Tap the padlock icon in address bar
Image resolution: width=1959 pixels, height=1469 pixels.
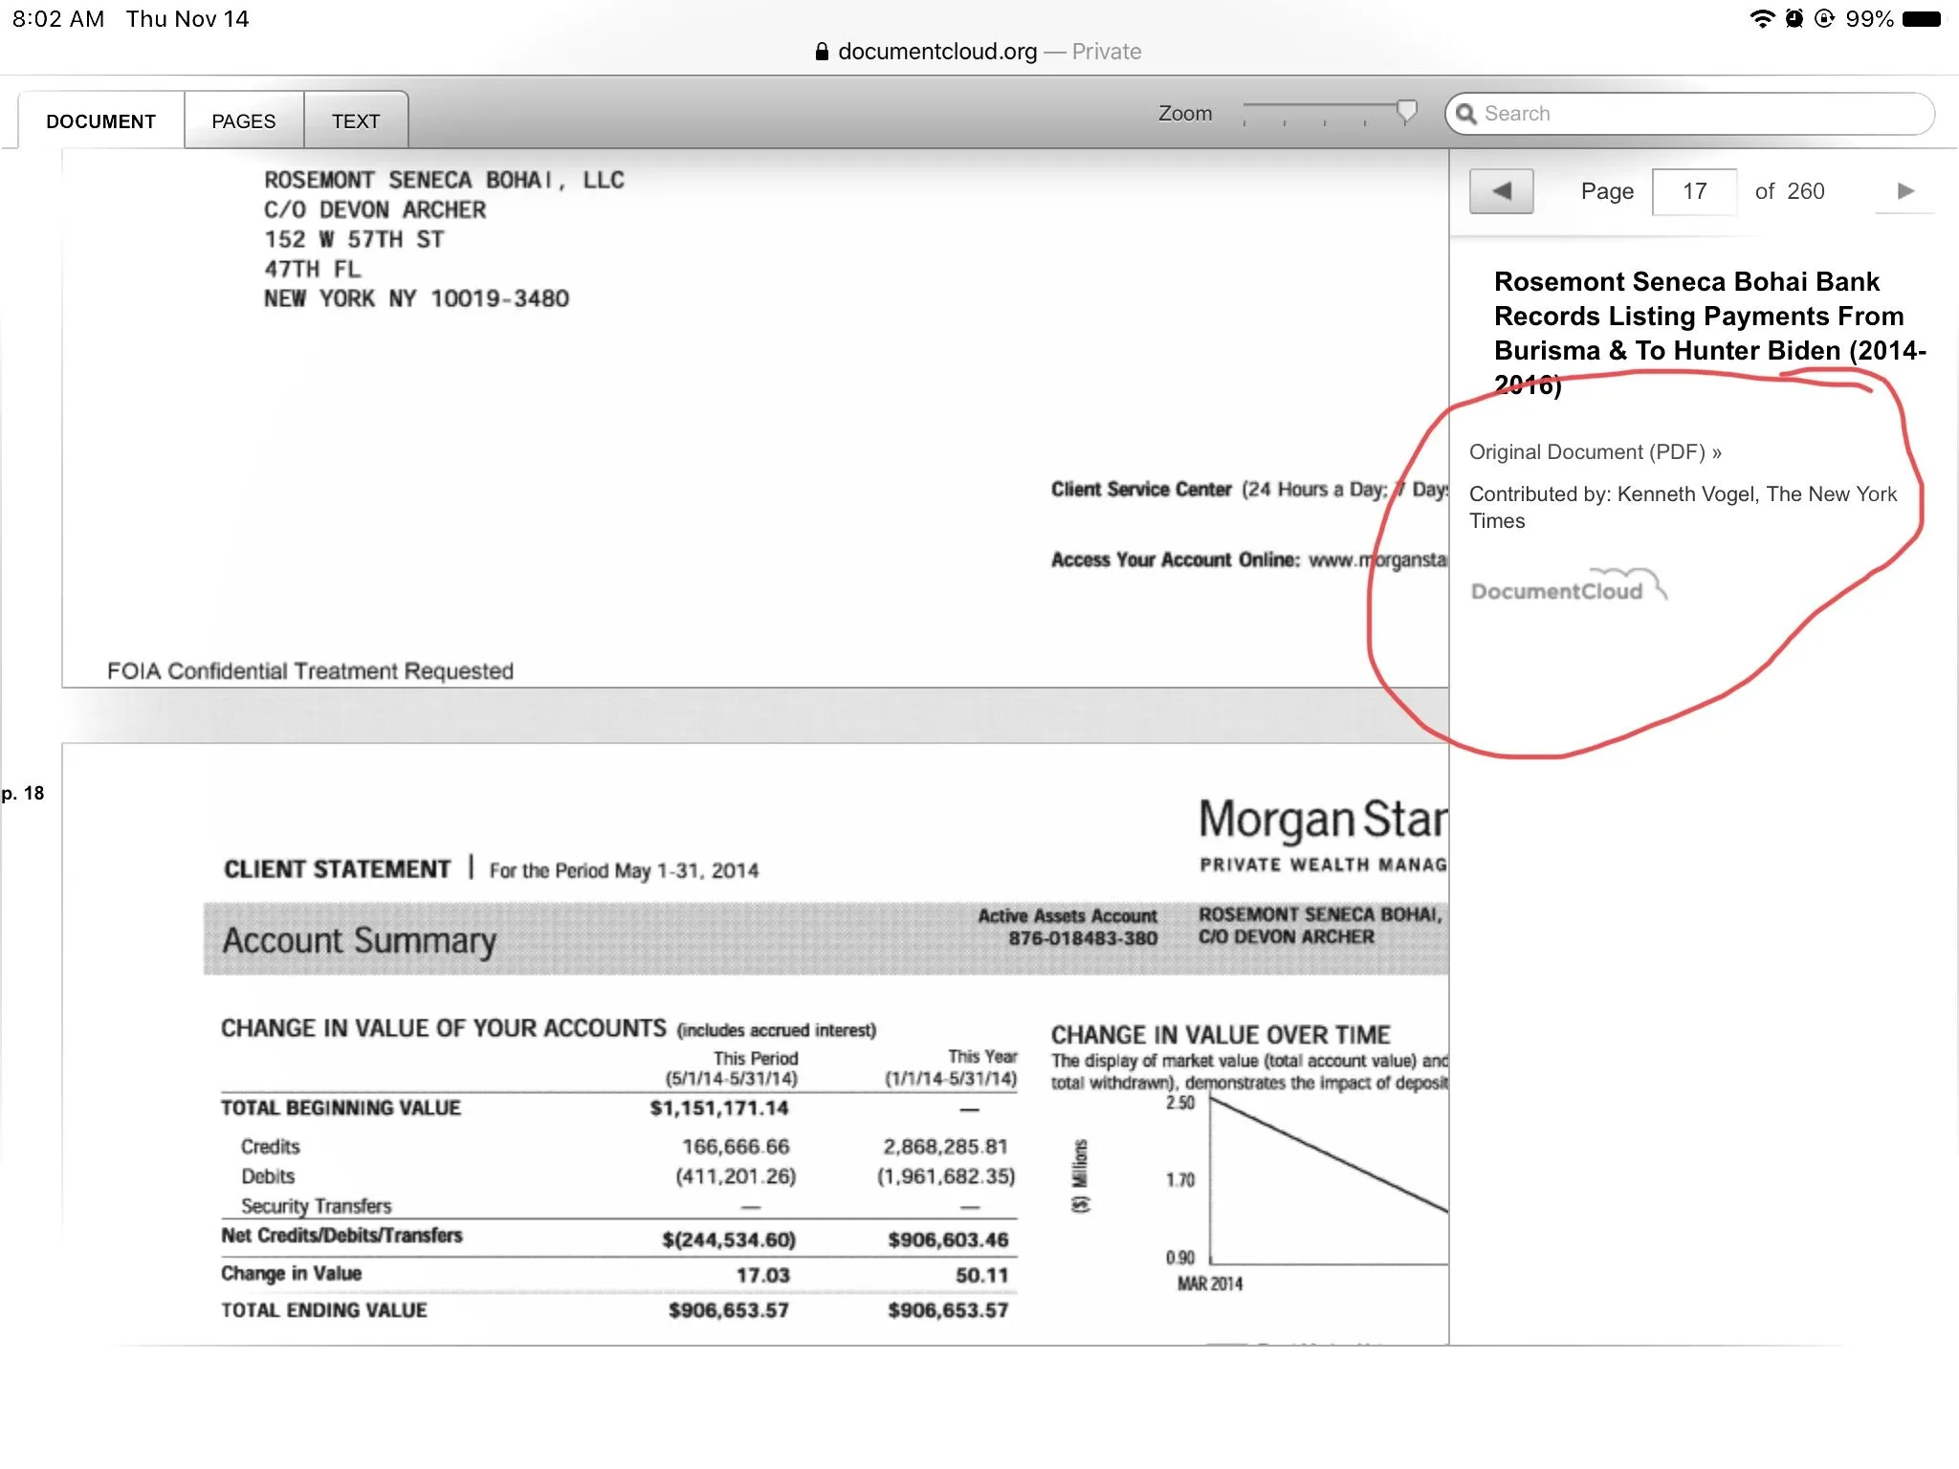point(821,52)
